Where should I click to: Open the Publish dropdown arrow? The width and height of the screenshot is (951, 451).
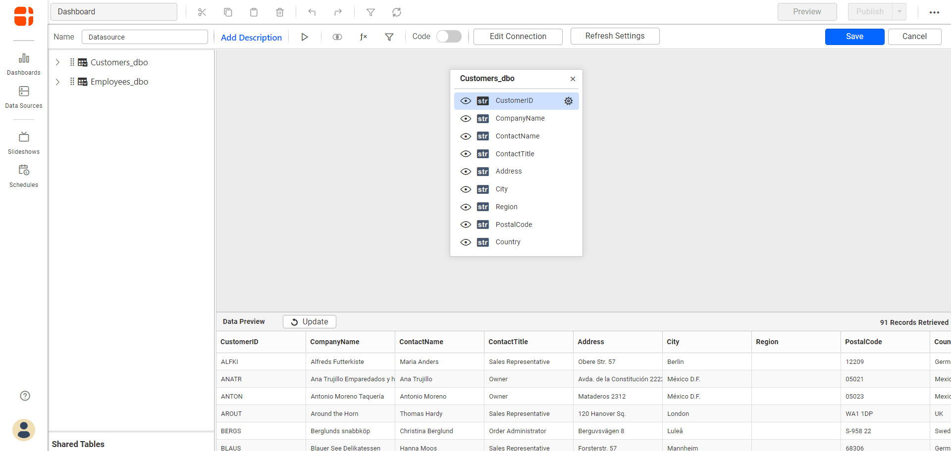coord(898,11)
